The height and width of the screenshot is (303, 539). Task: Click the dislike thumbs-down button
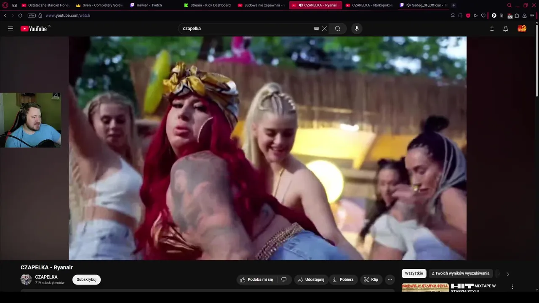[284, 279]
